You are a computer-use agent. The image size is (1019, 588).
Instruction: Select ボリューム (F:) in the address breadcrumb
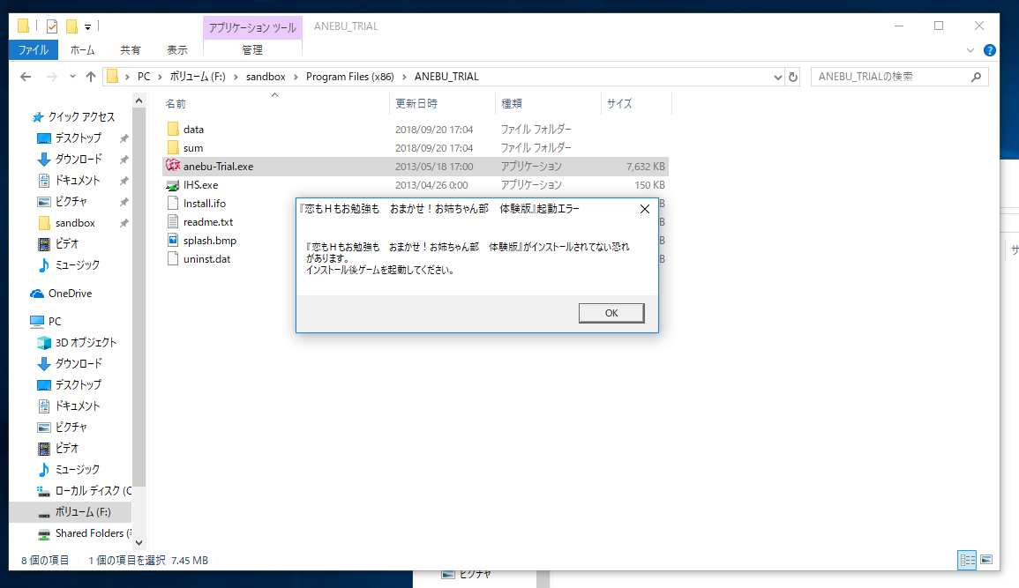[198, 77]
